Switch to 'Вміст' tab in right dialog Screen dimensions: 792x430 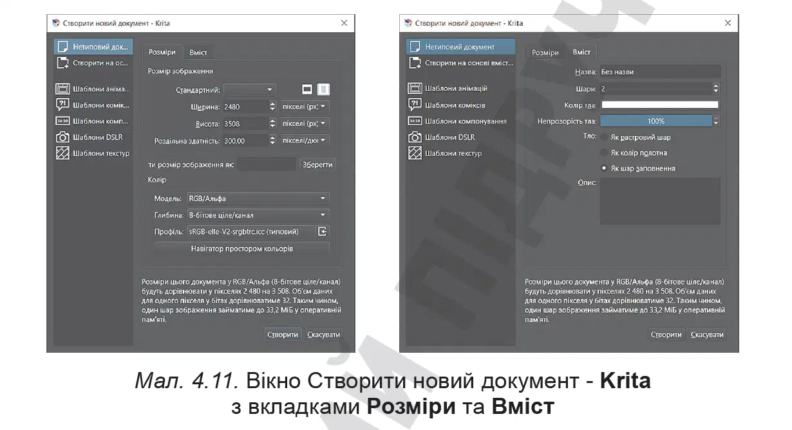581,52
